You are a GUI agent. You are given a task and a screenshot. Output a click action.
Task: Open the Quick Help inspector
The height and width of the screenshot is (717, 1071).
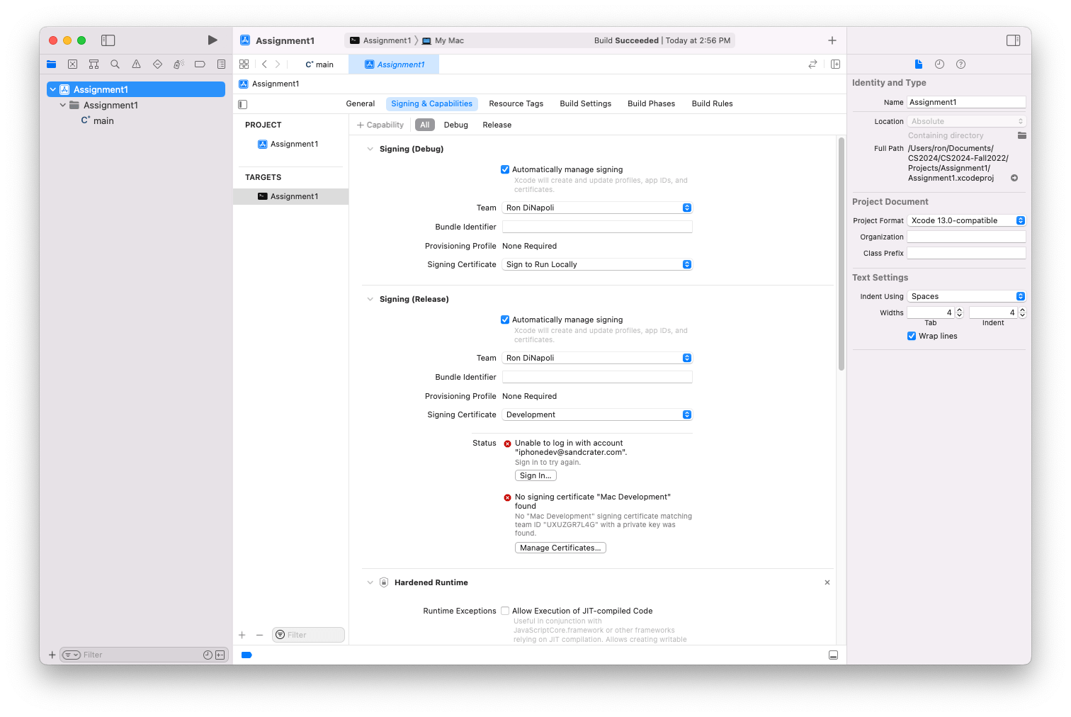(x=960, y=64)
